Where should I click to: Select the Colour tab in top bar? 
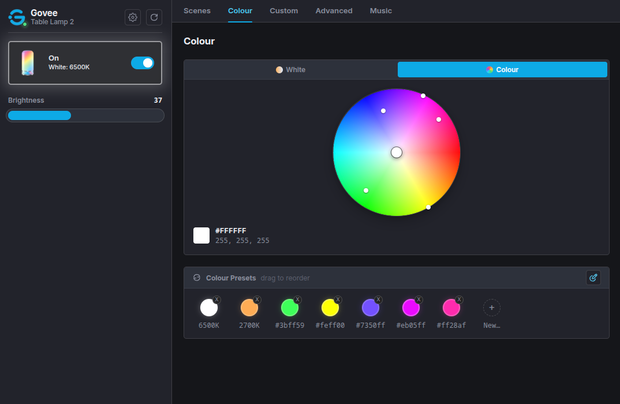pos(240,11)
